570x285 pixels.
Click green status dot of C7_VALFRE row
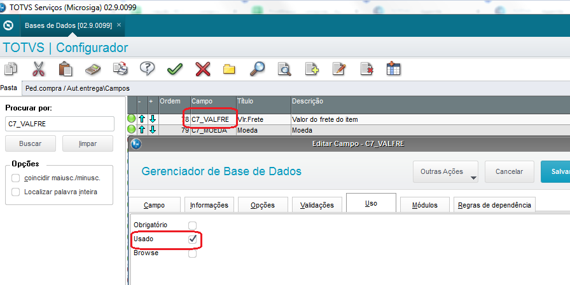click(x=132, y=119)
